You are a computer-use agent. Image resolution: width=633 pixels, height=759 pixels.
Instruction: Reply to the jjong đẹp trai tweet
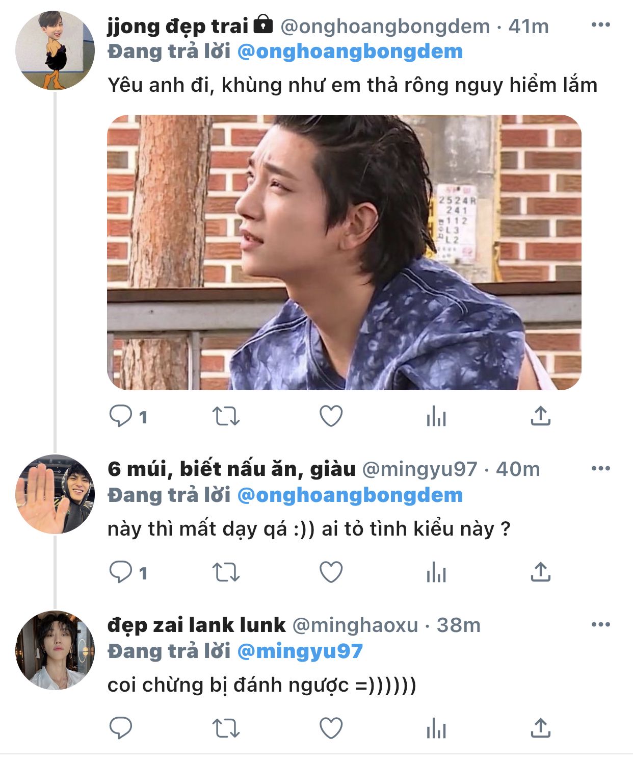(121, 416)
